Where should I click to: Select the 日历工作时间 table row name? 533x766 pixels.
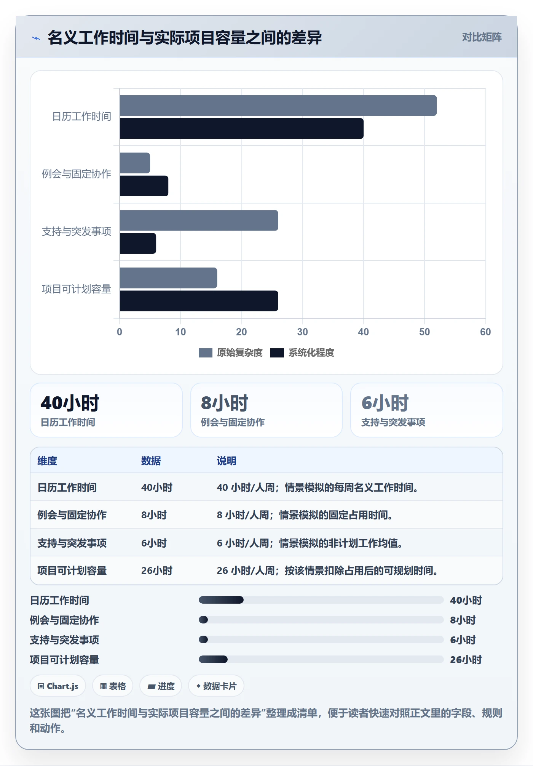(x=67, y=487)
